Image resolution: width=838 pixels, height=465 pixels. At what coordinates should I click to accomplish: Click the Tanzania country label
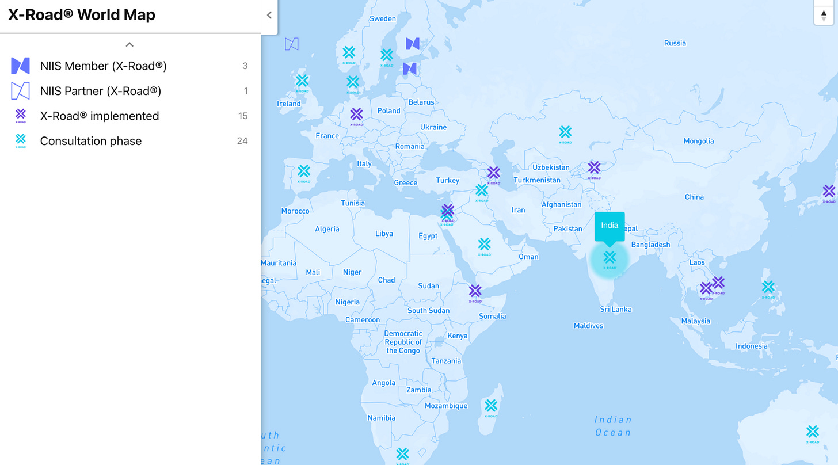tap(446, 361)
